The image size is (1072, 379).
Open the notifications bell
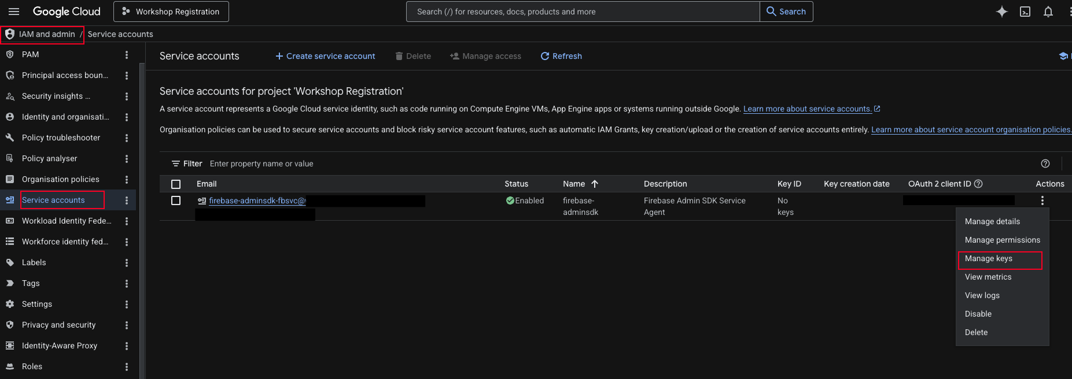point(1048,12)
